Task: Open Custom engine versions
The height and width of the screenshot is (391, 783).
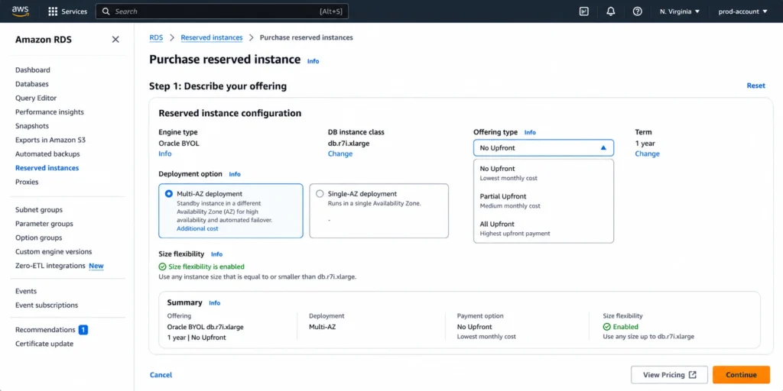Action: [54, 252]
